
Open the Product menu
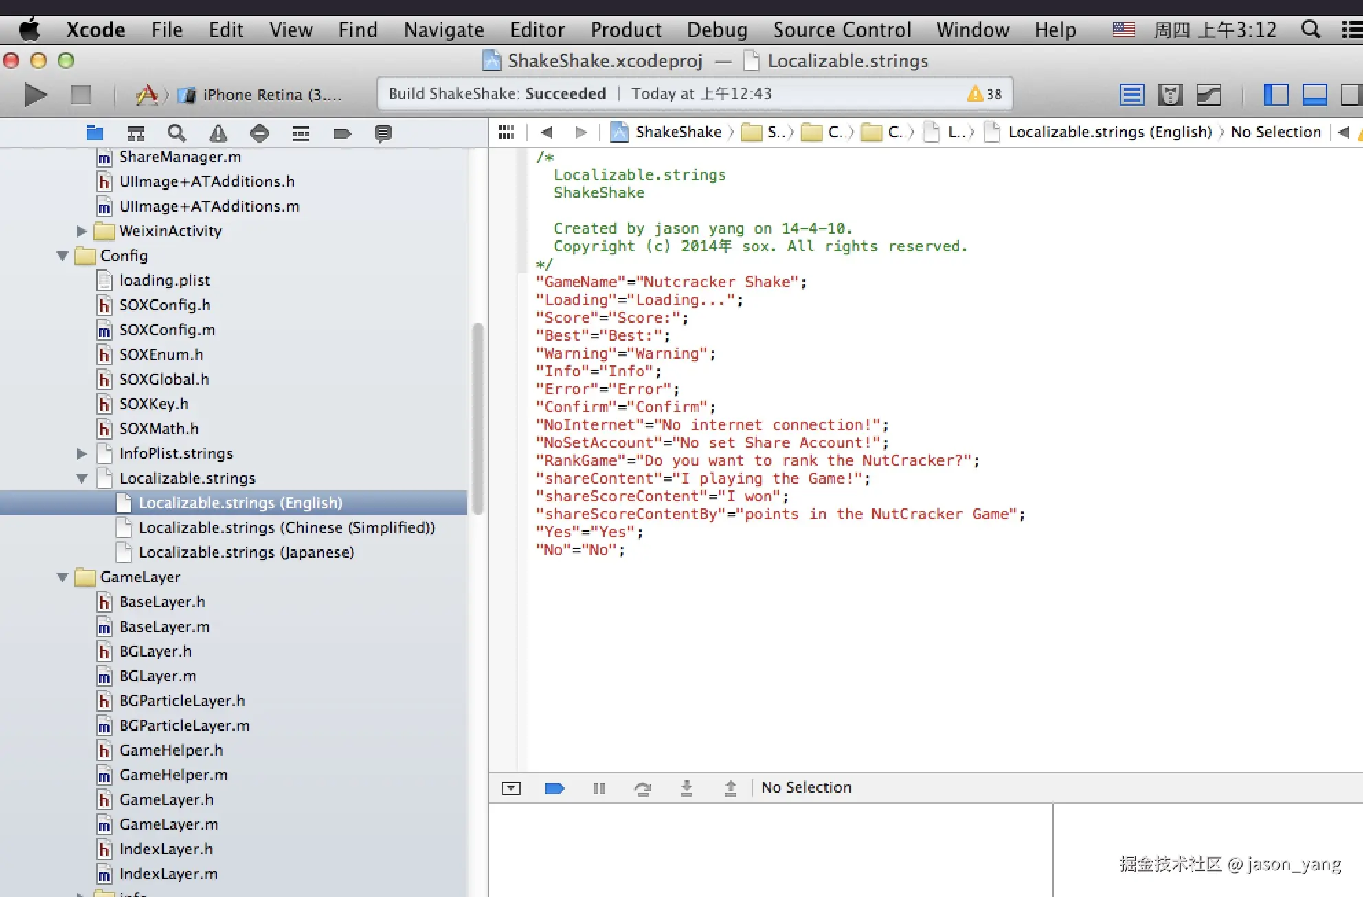tap(625, 30)
